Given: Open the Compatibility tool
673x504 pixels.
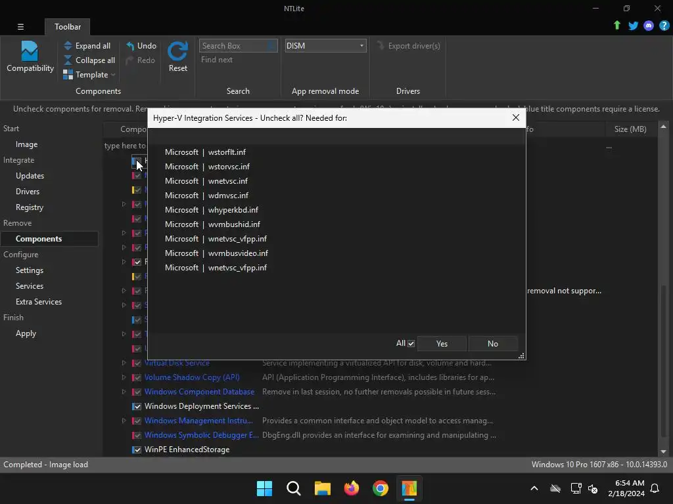Looking at the screenshot, I should click(x=30, y=56).
